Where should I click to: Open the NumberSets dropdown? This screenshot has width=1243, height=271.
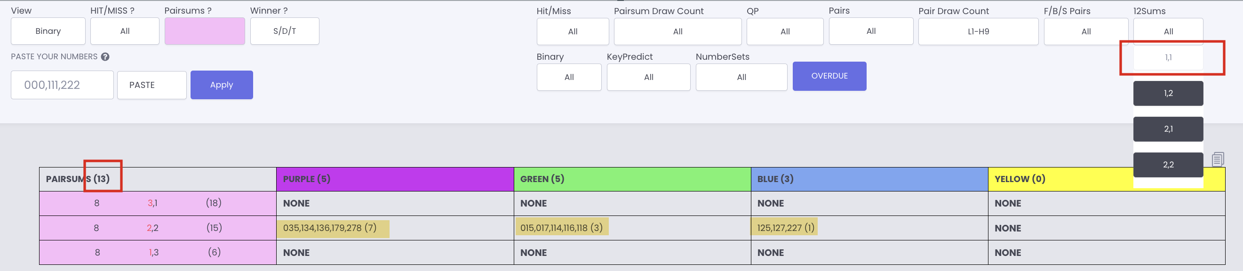coord(741,77)
